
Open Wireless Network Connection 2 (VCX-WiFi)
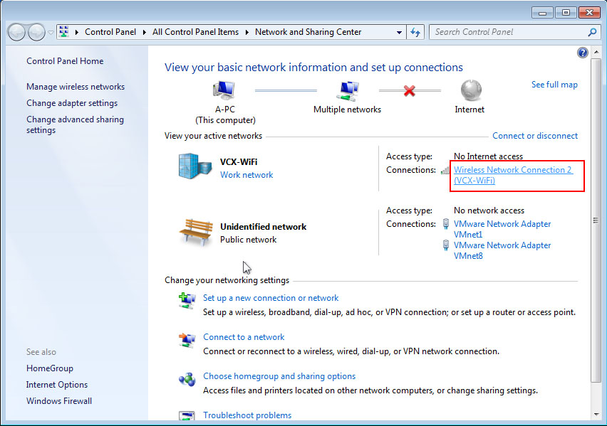513,175
